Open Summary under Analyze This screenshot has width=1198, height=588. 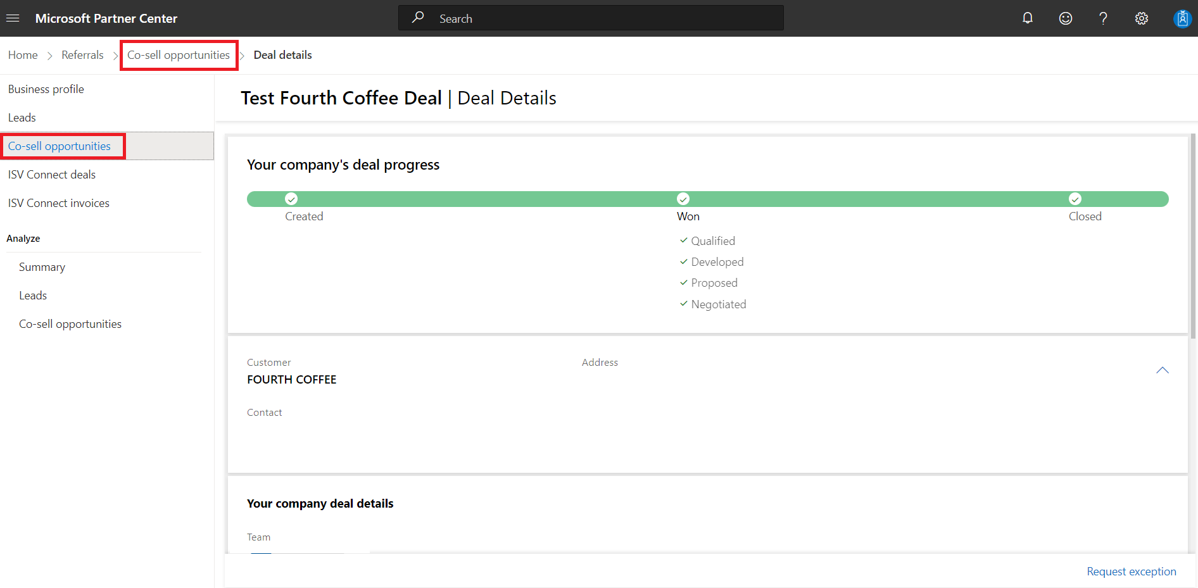click(42, 267)
